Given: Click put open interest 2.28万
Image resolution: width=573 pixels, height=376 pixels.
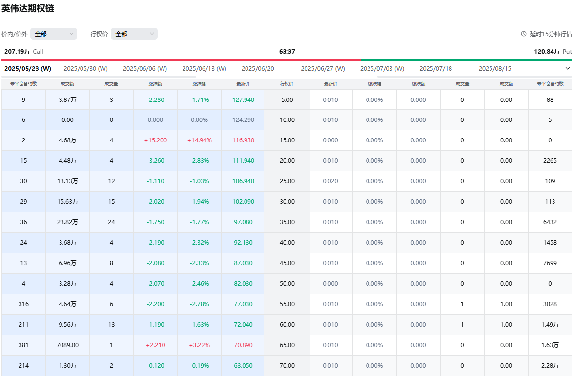Looking at the screenshot, I should [550, 365].
